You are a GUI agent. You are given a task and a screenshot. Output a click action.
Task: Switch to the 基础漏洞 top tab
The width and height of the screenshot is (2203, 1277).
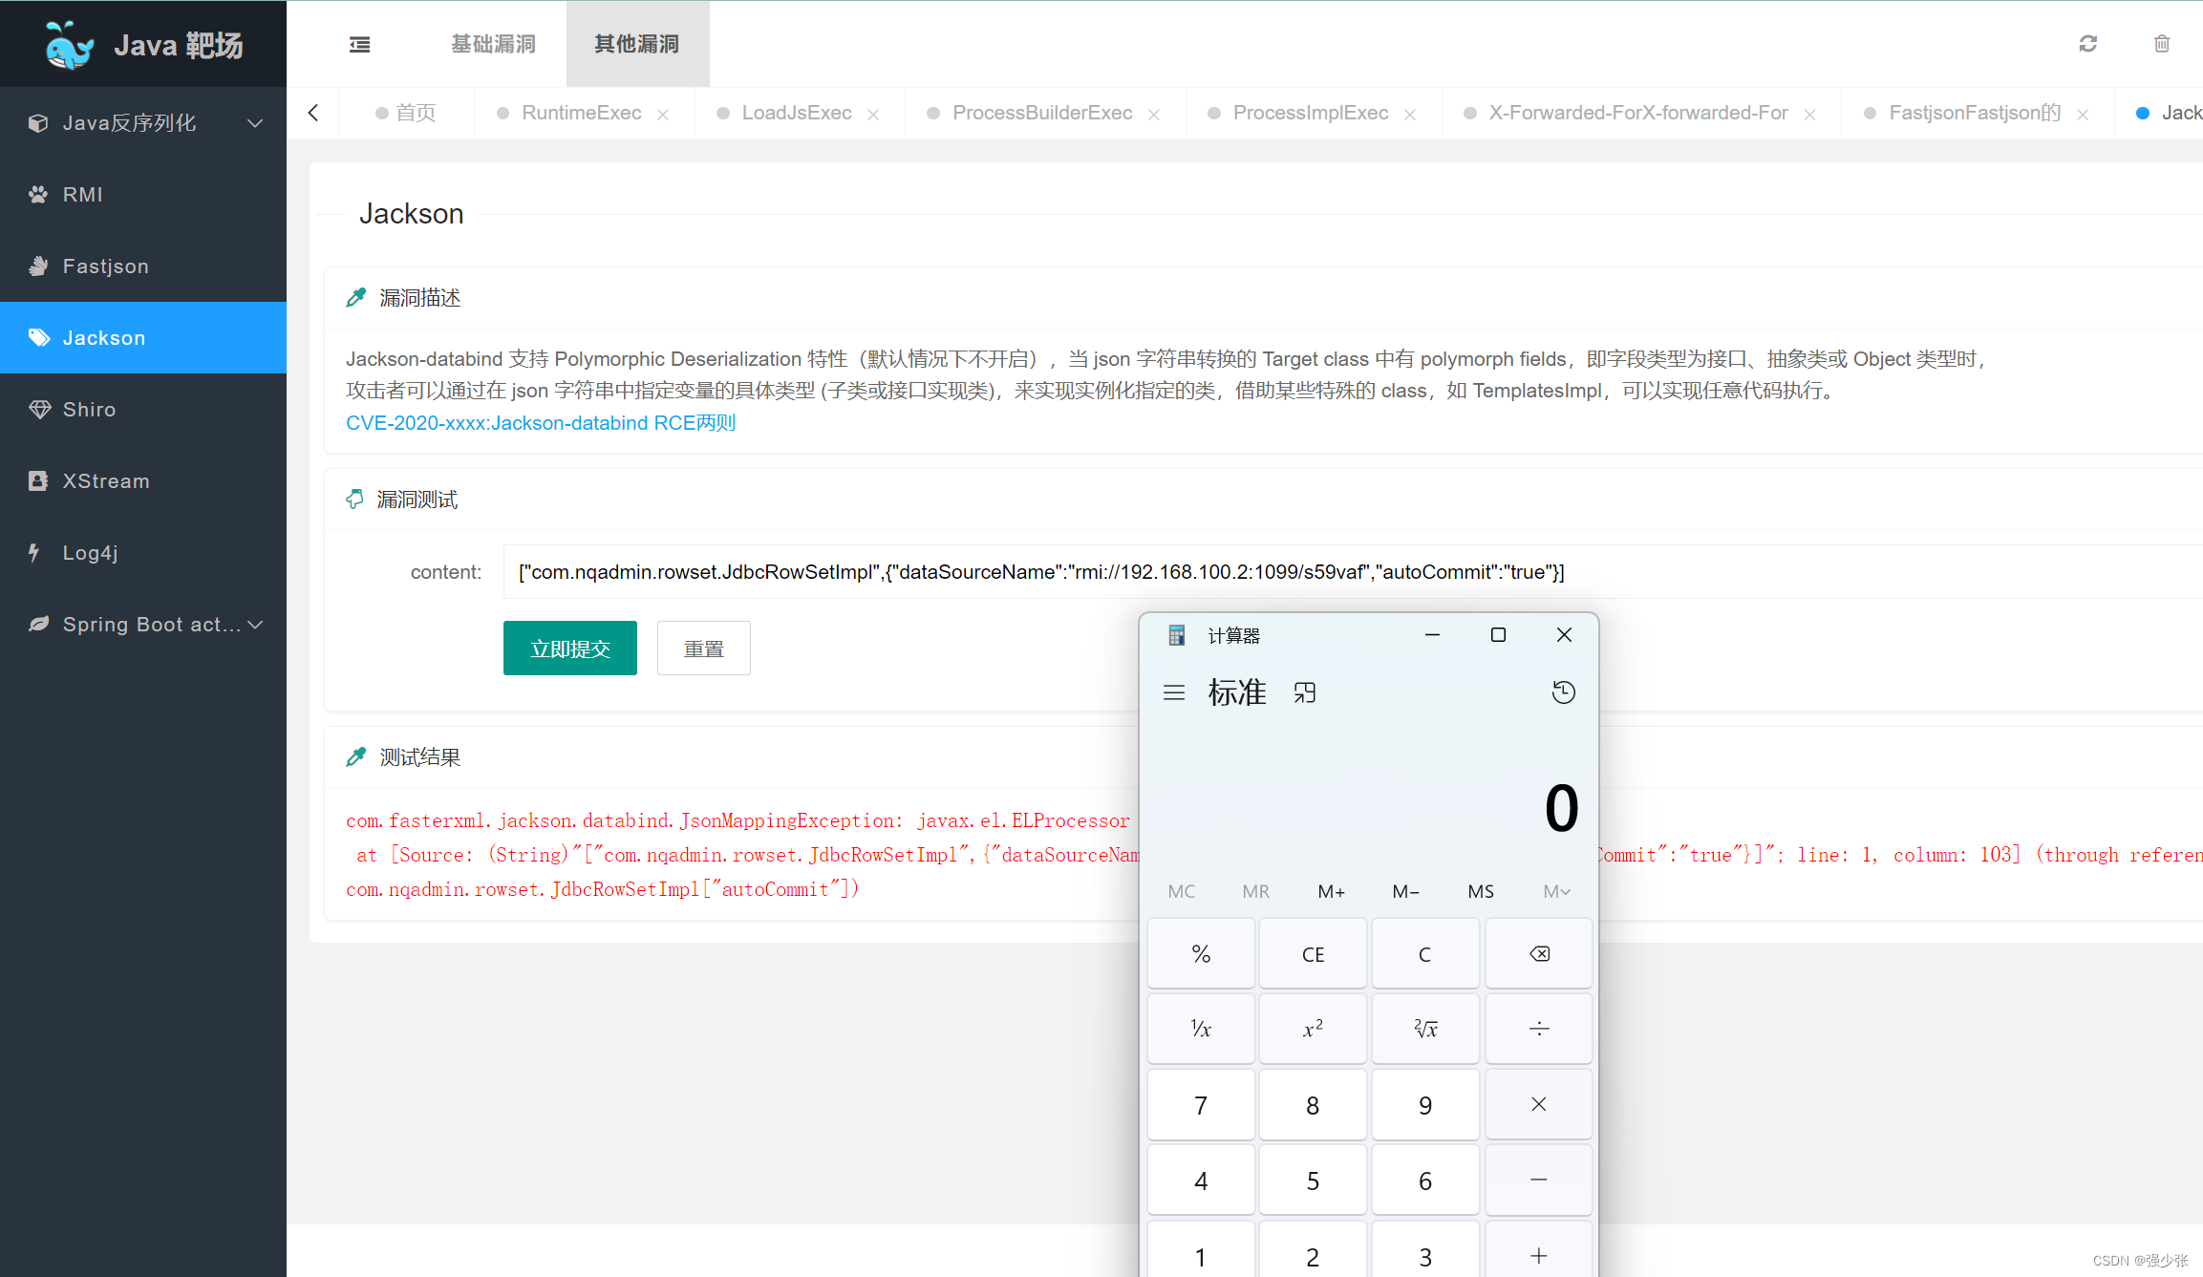click(493, 44)
